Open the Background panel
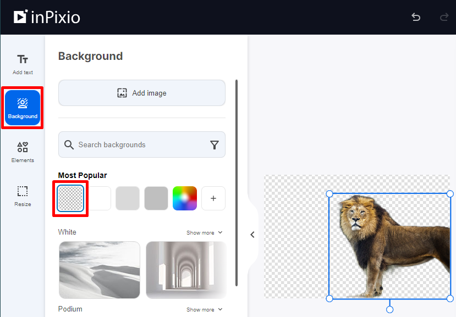 22,107
